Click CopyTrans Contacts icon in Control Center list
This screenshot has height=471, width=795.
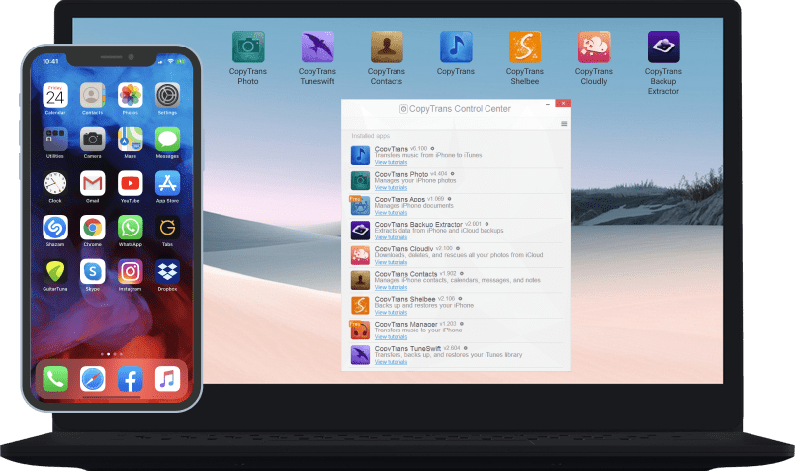pos(360,280)
